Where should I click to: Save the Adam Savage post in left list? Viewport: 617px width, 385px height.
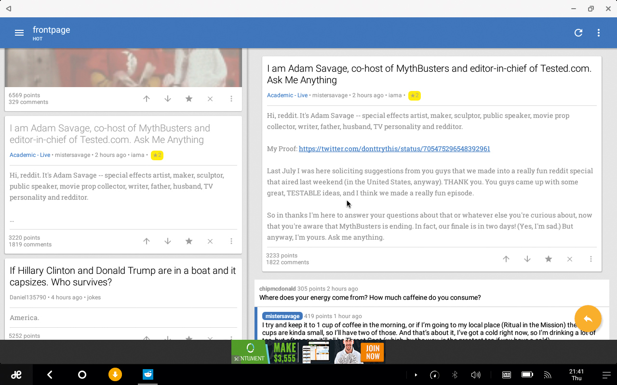tap(189, 241)
